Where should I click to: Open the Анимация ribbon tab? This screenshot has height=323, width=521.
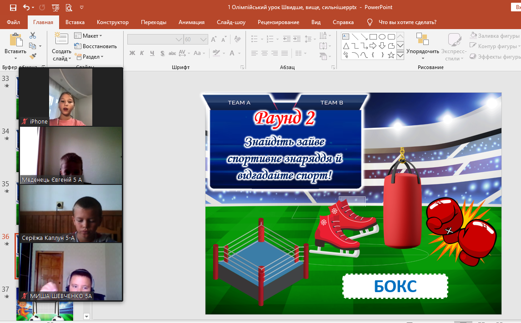pos(191,22)
